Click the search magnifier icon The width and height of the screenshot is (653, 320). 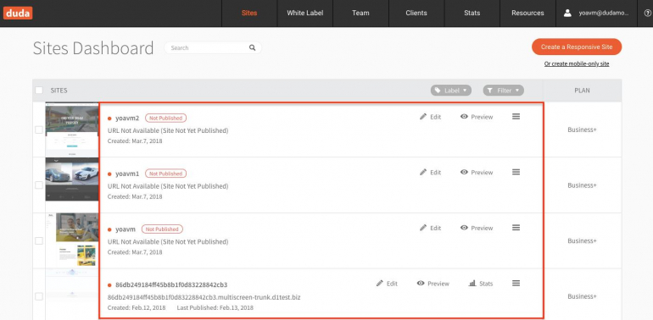pyautogui.click(x=253, y=47)
